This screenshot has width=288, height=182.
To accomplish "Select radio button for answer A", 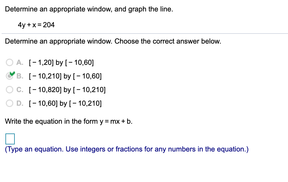I will pyautogui.click(x=9, y=62).
